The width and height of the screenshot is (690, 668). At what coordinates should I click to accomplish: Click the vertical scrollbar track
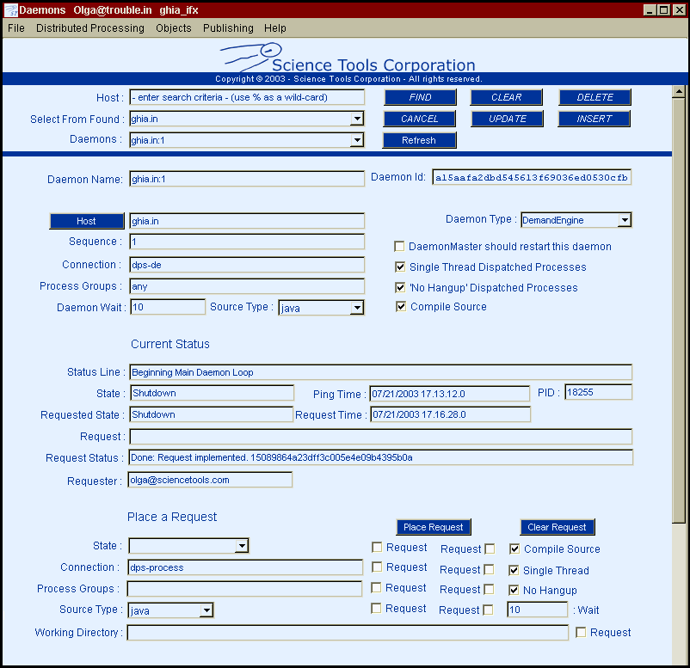click(678, 585)
